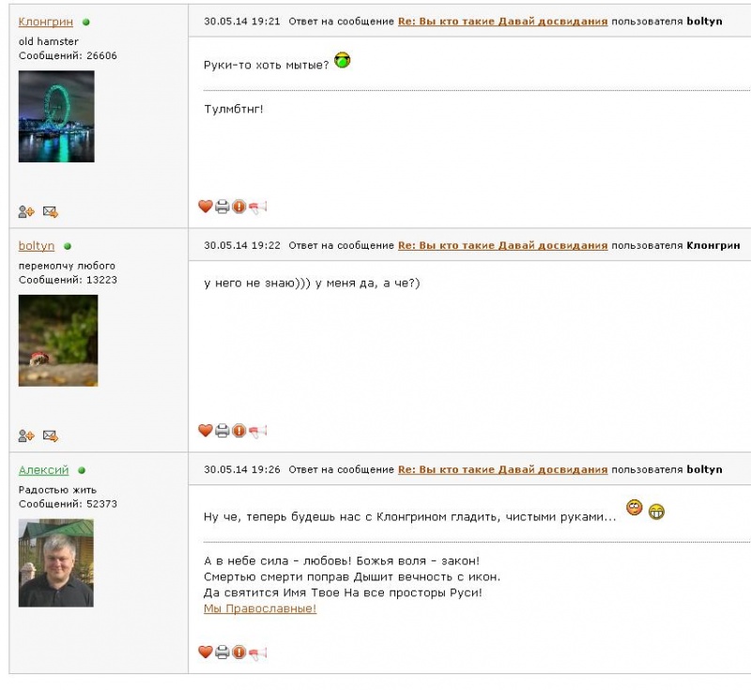Click the megaphone icon under Клонгрин's post
Image resolution: width=751 pixels, height=690 pixels.
click(x=257, y=207)
